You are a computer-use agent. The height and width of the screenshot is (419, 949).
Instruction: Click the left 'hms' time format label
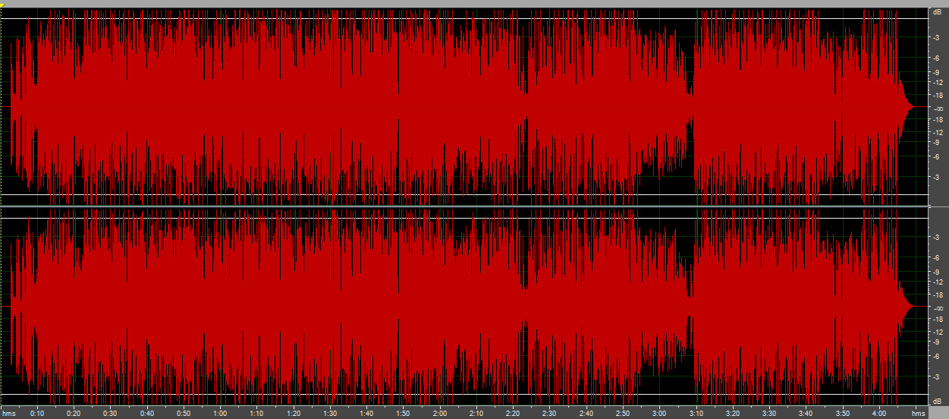(8, 413)
